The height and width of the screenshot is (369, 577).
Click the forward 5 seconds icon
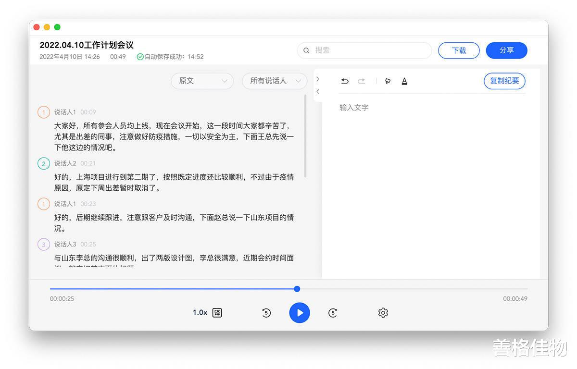(333, 312)
